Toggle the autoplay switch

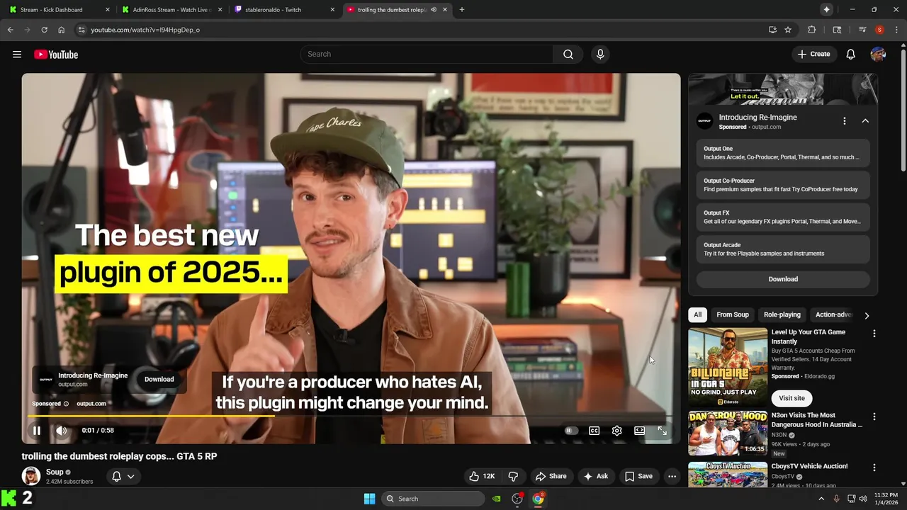point(570,431)
